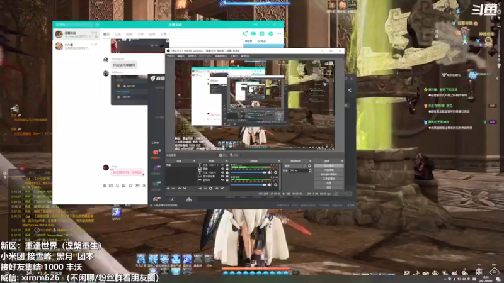
Task: Switch to the 相册 tab in QQ
Action: tap(129, 34)
